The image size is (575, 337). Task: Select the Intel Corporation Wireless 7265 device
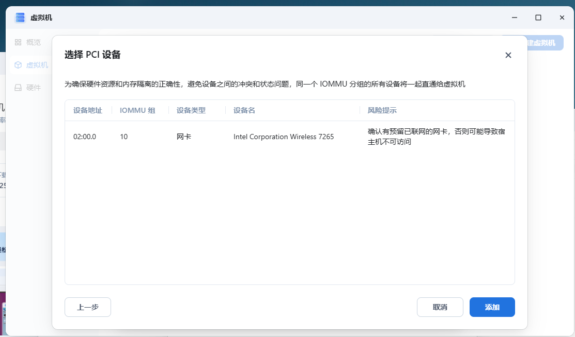pyautogui.click(x=284, y=137)
